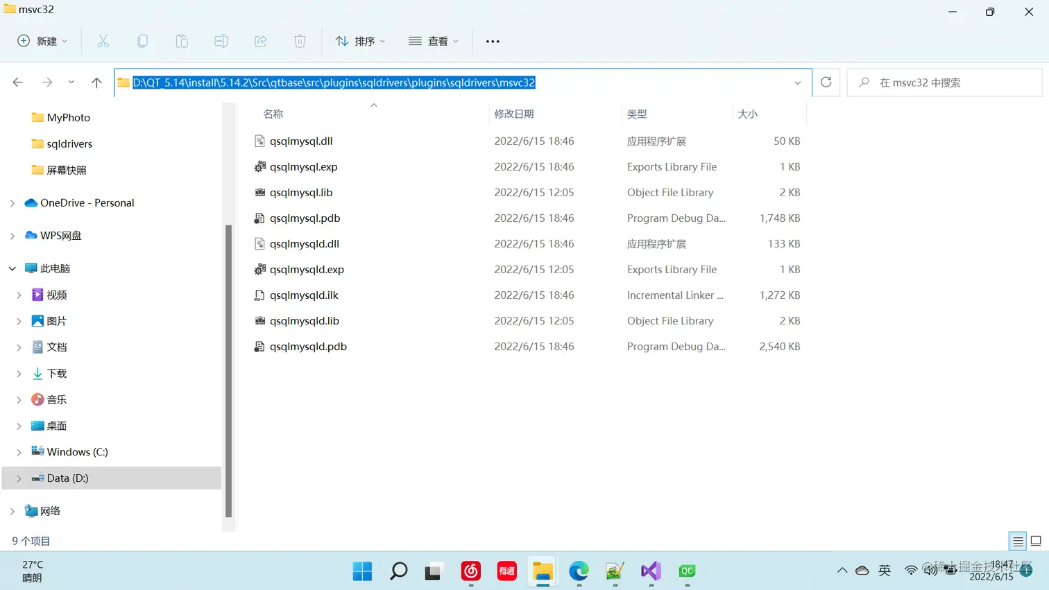
Task: Open Visual Studio in taskbar
Action: [651, 571]
